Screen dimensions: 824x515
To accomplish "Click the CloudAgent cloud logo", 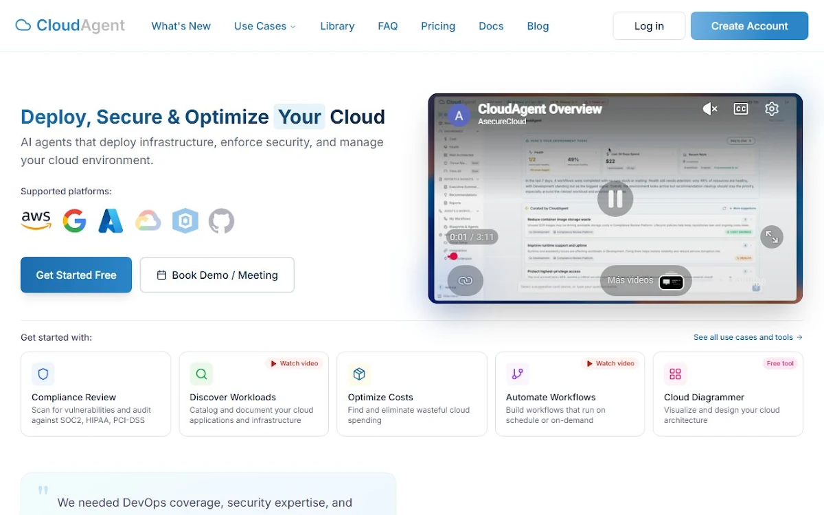I will (23, 26).
